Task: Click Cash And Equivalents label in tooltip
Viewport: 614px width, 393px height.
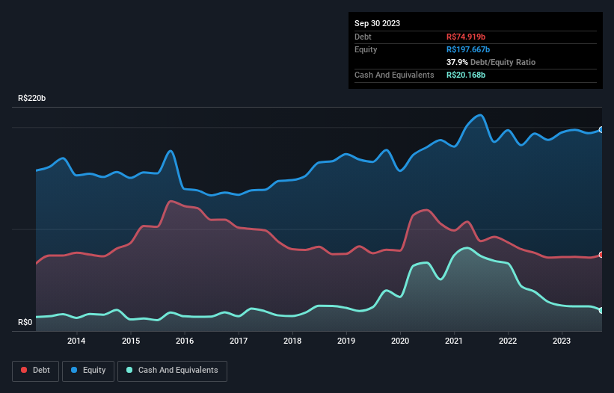Action: pyautogui.click(x=394, y=75)
